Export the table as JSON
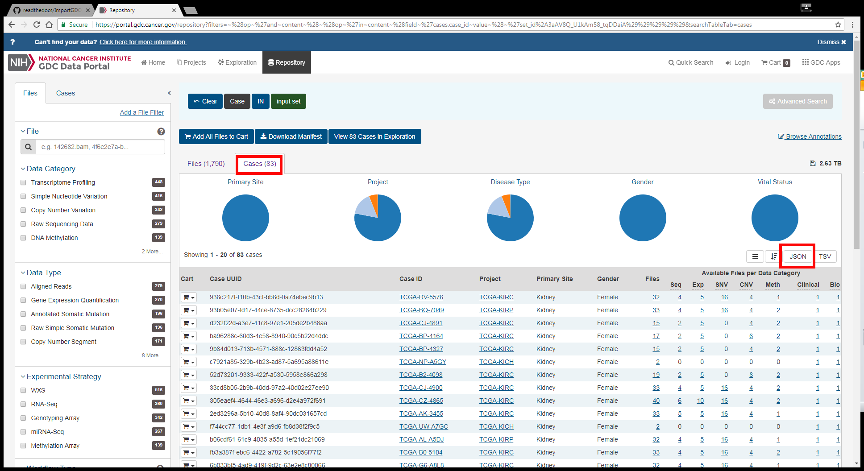This screenshot has height=471, width=864. (798, 256)
